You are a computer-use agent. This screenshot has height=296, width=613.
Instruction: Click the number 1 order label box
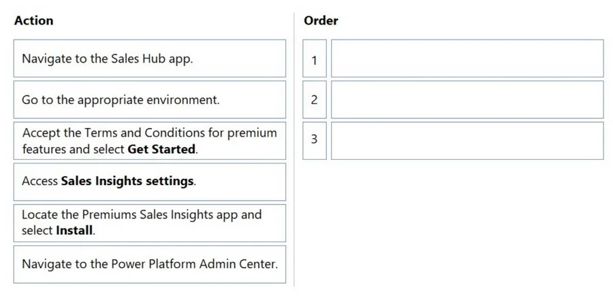314,59
